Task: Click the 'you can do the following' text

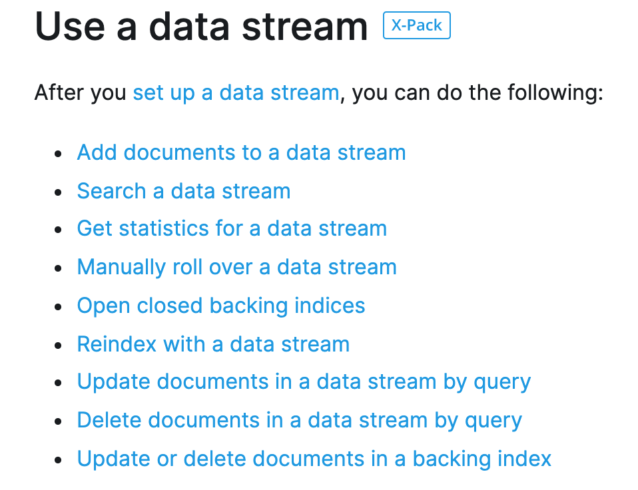Action: [x=478, y=93]
